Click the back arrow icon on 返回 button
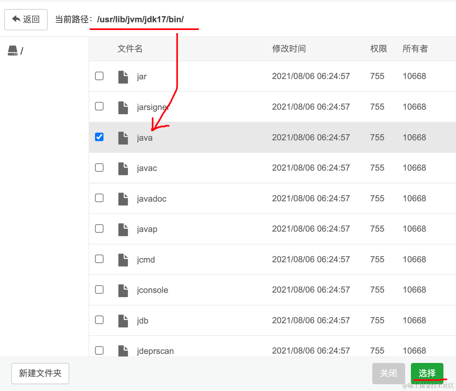 [x=16, y=19]
